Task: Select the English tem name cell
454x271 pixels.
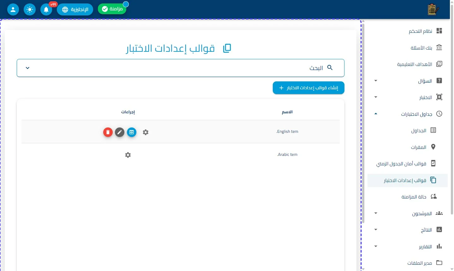Action: click(x=287, y=132)
